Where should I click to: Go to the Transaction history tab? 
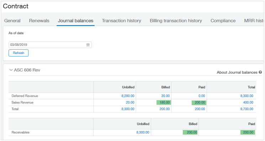(121, 21)
